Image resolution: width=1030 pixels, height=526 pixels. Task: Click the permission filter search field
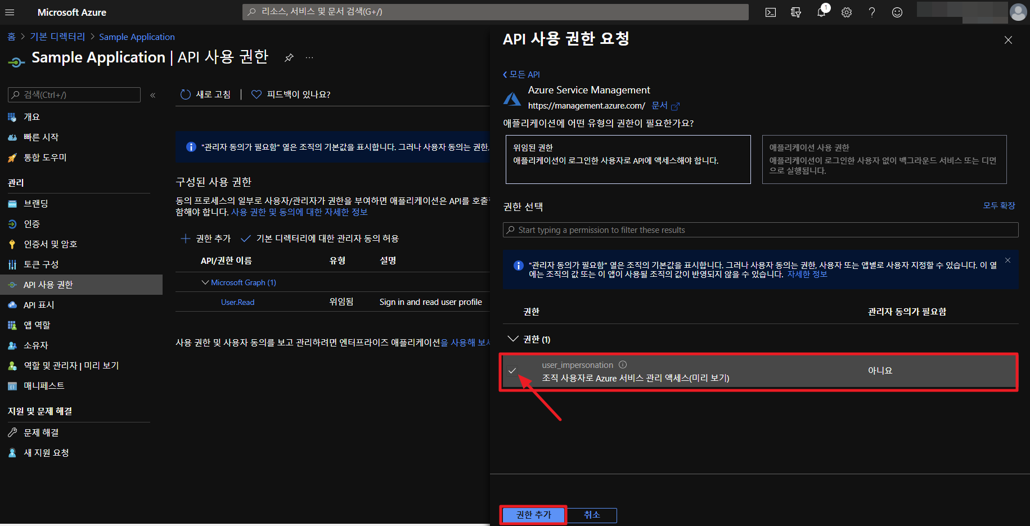click(x=760, y=230)
